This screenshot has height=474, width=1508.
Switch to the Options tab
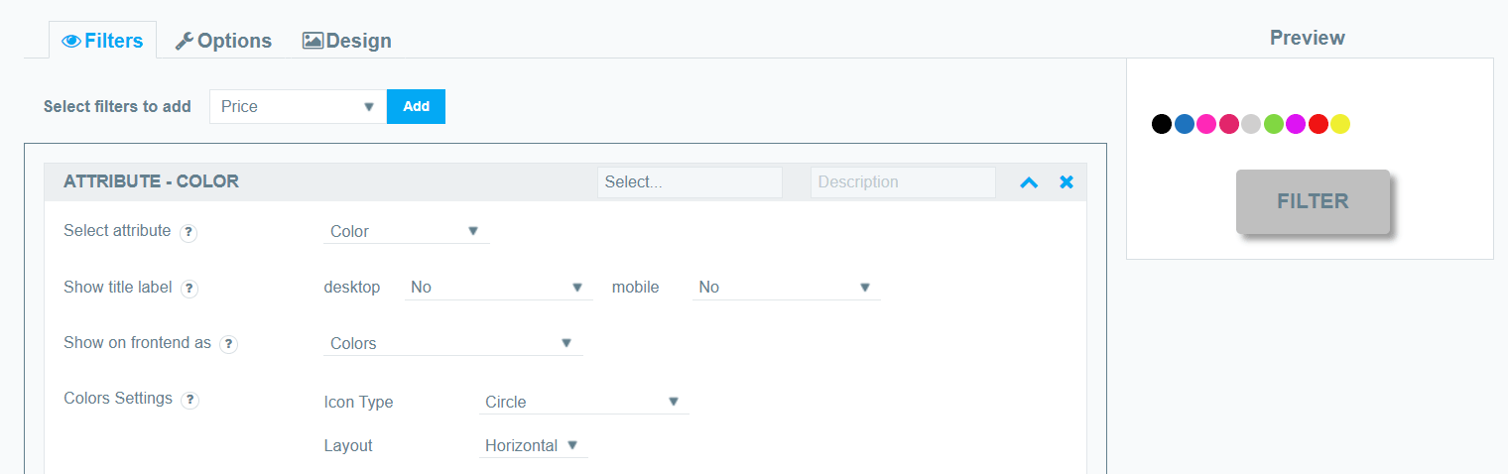pyautogui.click(x=223, y=41)
